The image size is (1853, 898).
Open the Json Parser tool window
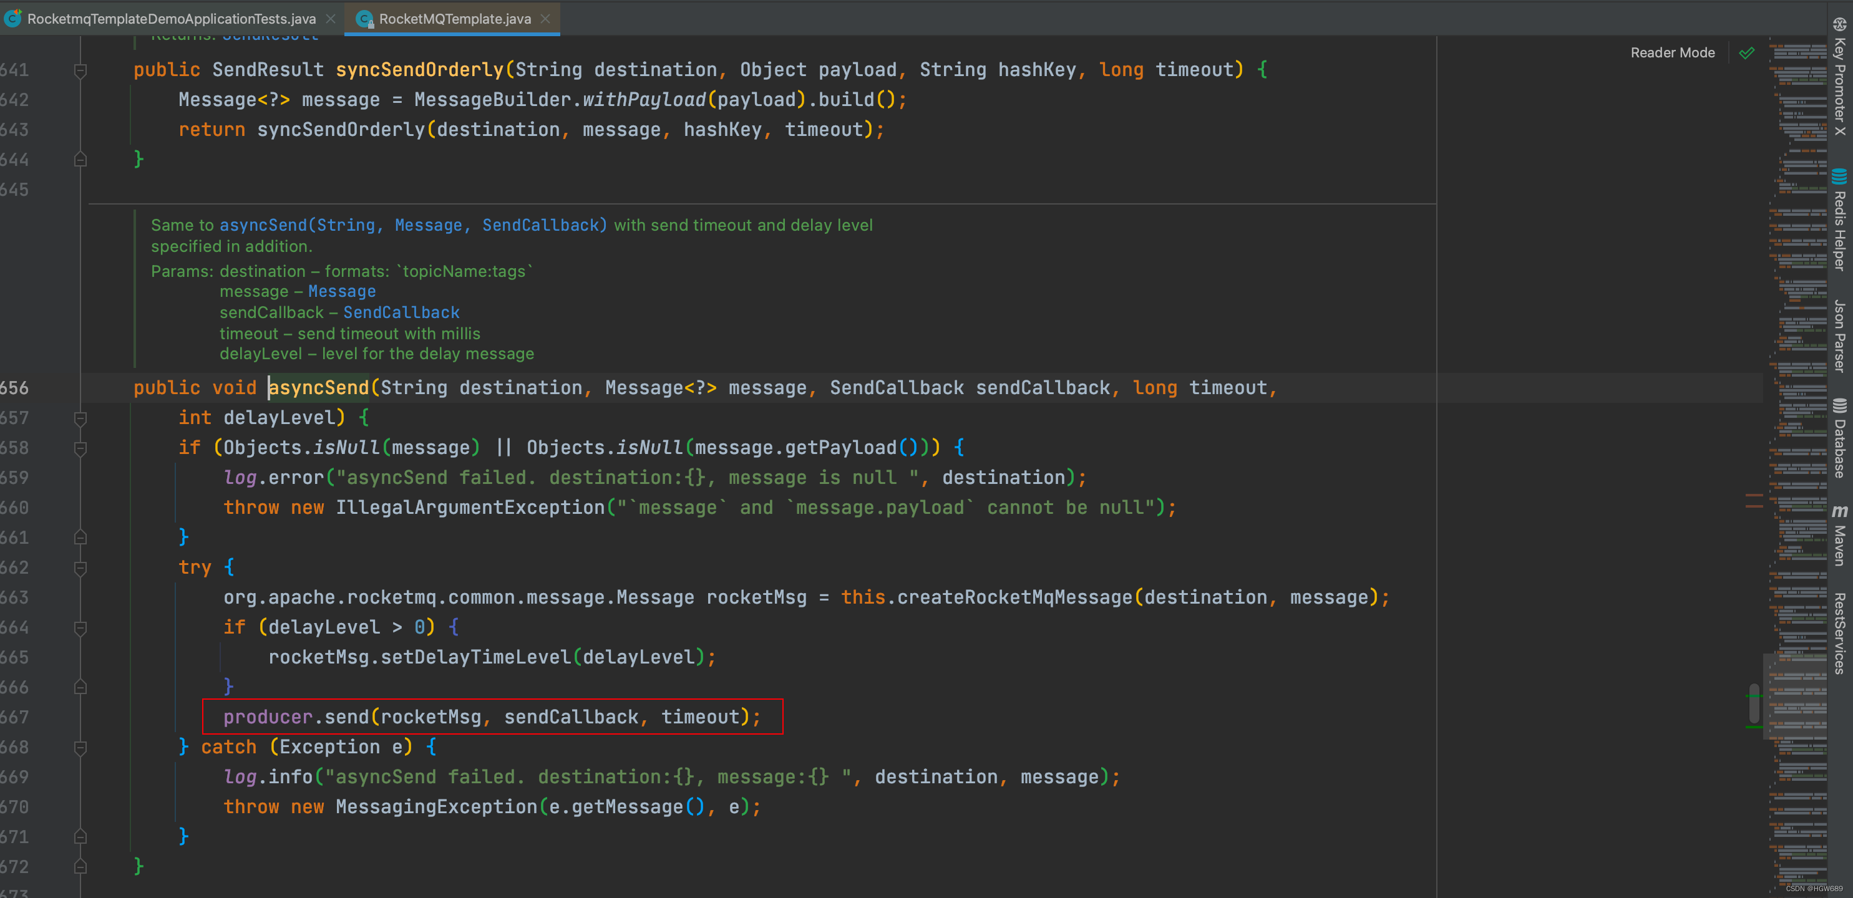pos(1839,335)
